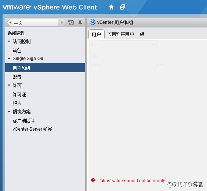Viewport: 207px width, 191px height.
Task: Collapse the Single Sign-On section
Action: [x=9, y=59]
